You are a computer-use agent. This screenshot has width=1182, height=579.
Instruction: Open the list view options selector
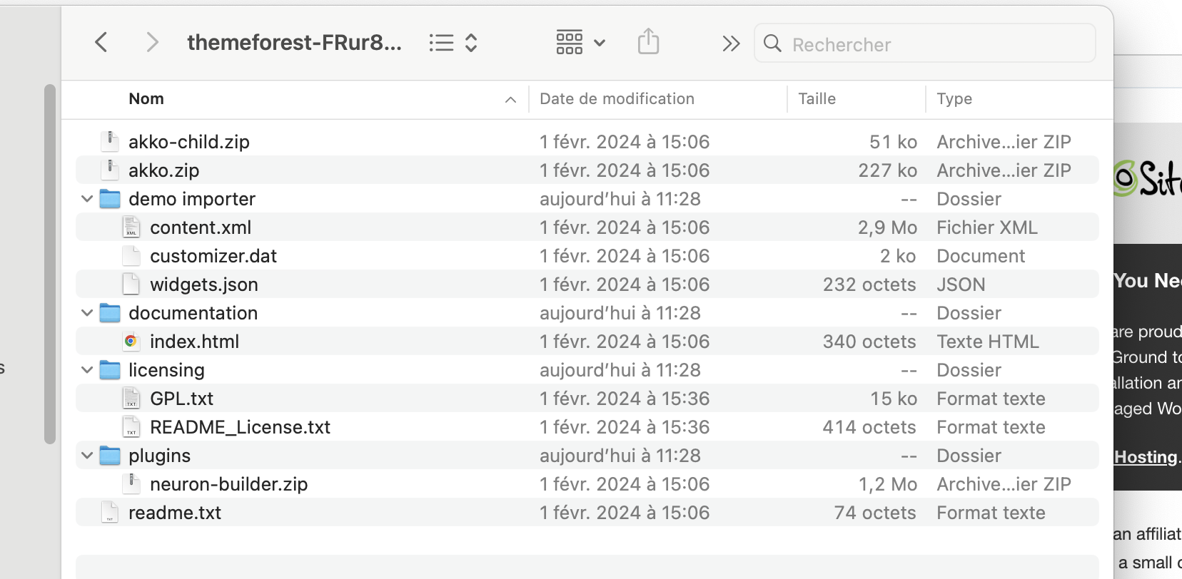tap(453, 43)
